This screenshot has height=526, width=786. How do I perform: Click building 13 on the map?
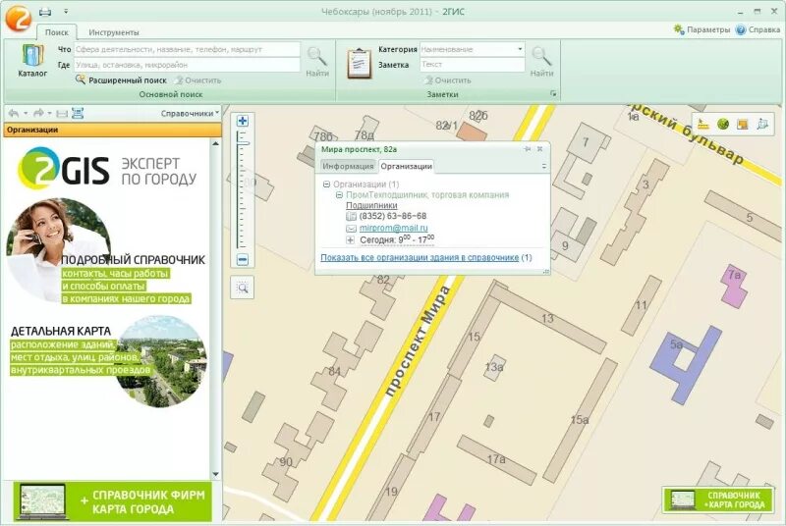(547, 318)
